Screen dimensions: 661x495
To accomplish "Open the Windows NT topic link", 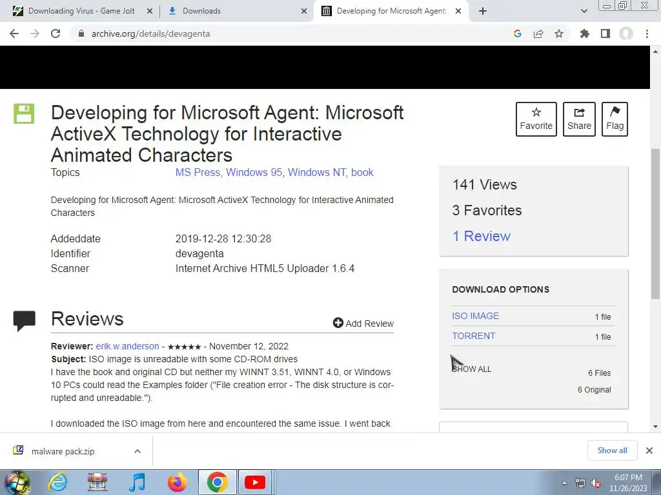I will click(x=317, y=172).
